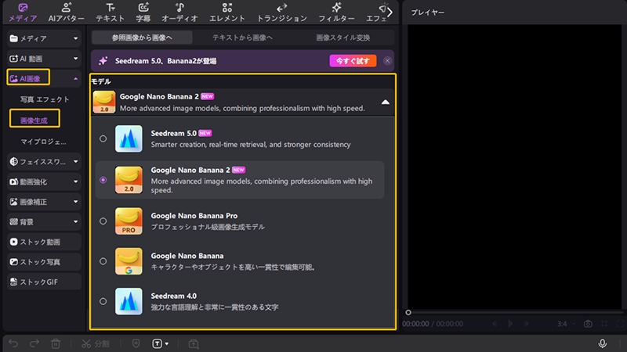Image resolution: width=627 pixels, height=352 pixels.
Task: Open the AIアバター tab
Action: point(67,13)
